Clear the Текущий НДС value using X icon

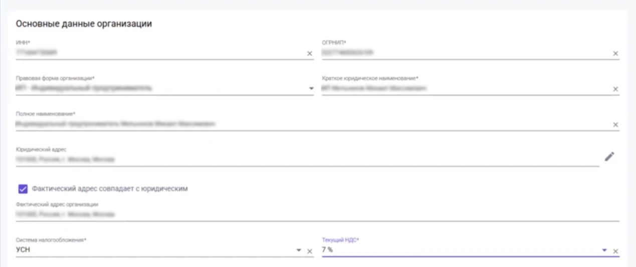pos(615,251)
